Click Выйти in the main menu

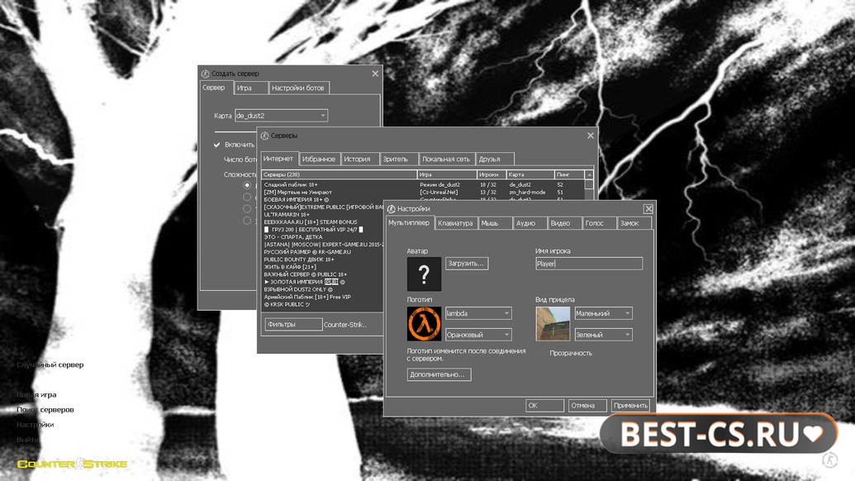coord(27,440)
